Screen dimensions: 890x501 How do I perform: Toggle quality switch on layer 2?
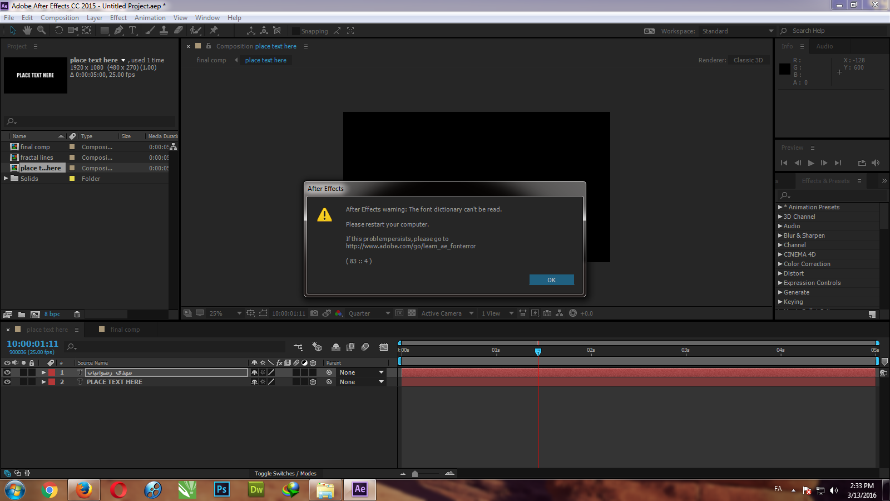[x=271, y=382]
